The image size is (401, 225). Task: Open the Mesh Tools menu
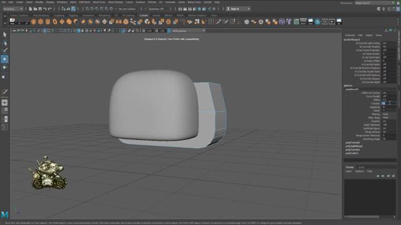(99, 2)
